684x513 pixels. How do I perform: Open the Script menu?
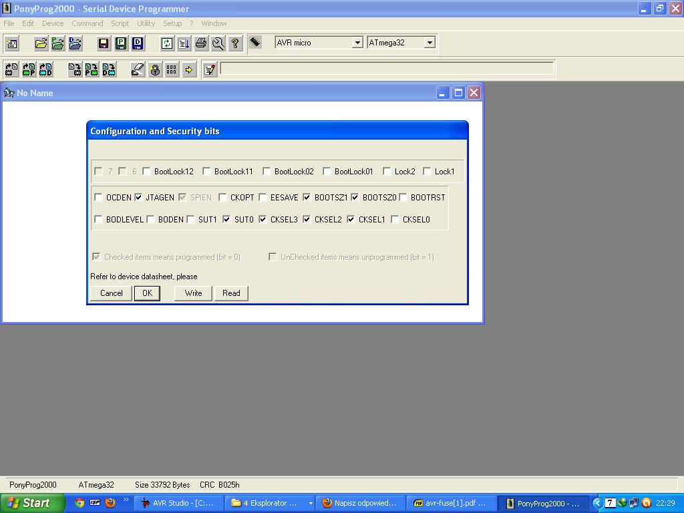pos(120,23)
